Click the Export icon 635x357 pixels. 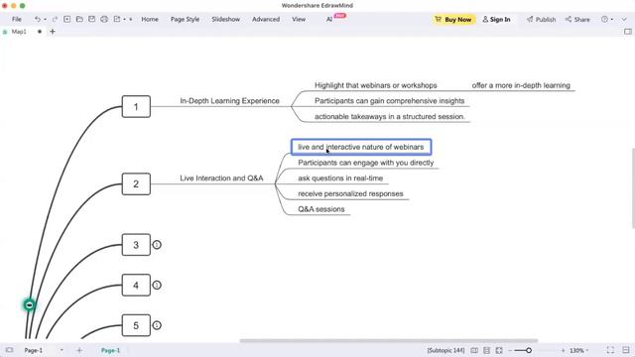pyautogui.click(x=117, y=19)
